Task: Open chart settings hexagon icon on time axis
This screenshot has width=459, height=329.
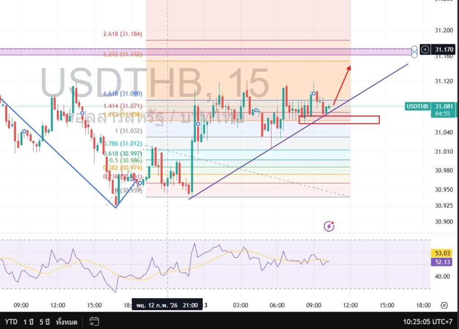Action: 444,305
